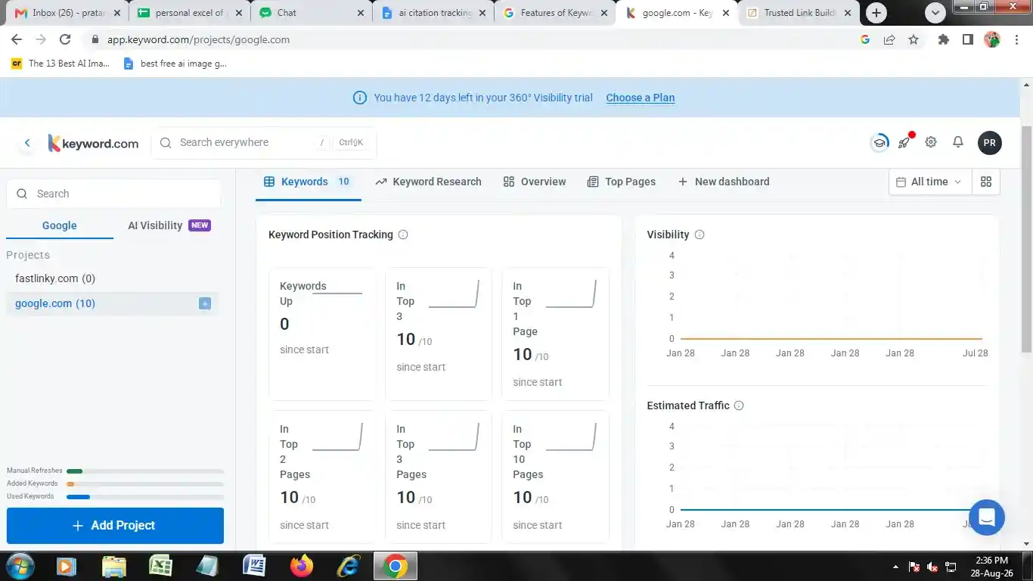
Task: Open Internet Explorer from the taskbar
Action: tap(348, 566)
